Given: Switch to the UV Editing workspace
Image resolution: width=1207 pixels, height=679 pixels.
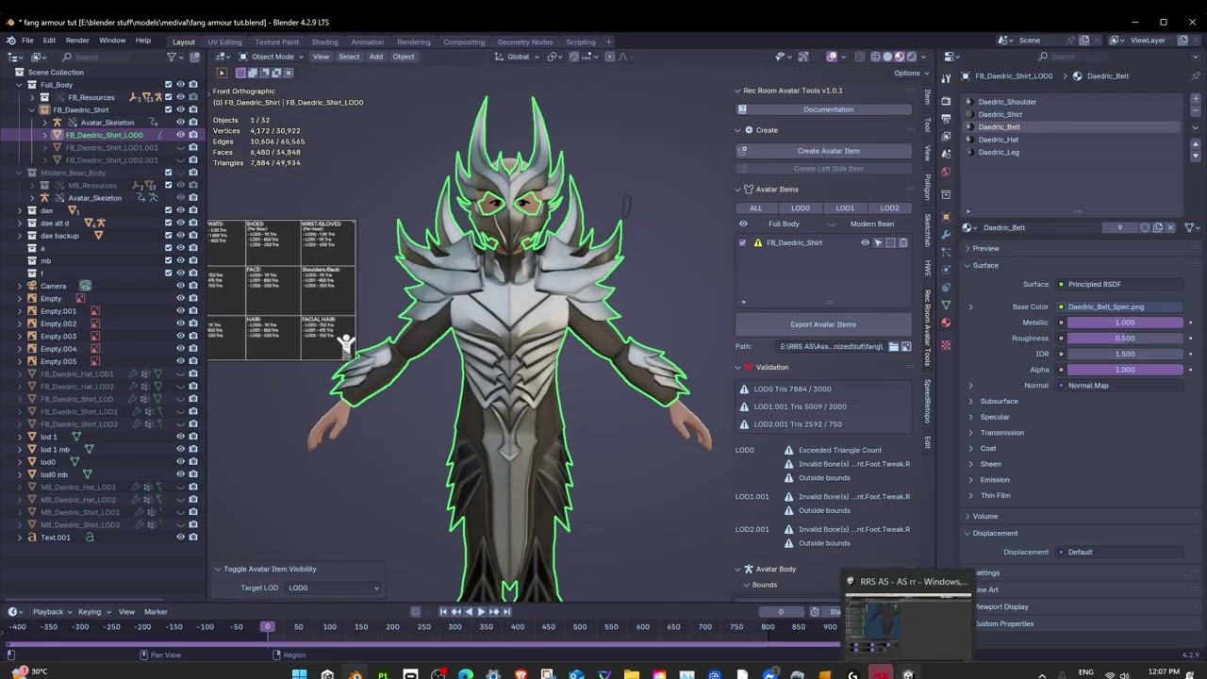Looking at the screenshot, I should (x=224, y=41).
